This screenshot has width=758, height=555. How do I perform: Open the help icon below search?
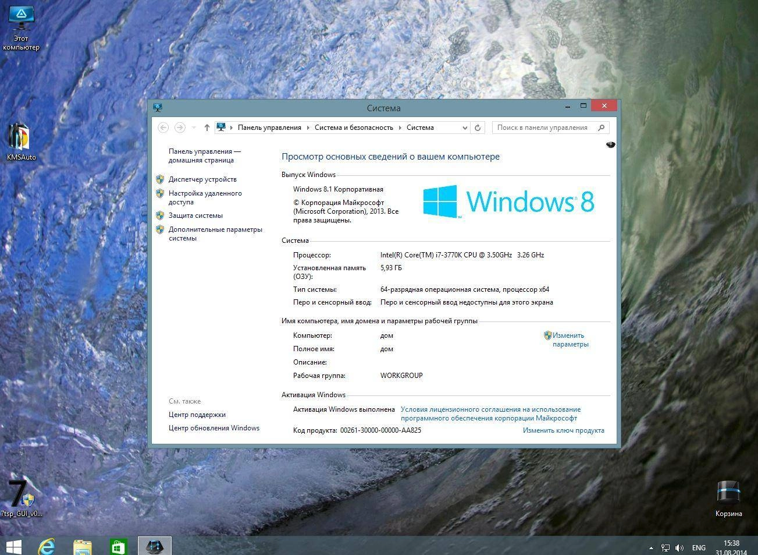(610, 144)
